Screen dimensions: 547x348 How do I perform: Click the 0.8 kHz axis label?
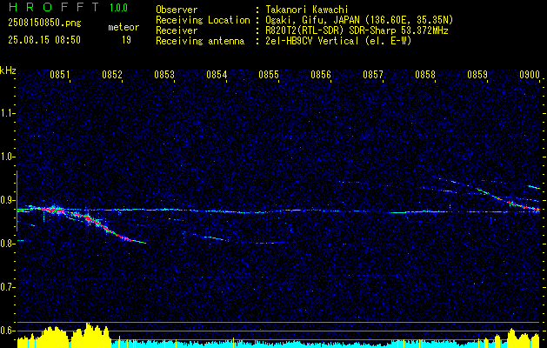[8, 244]
